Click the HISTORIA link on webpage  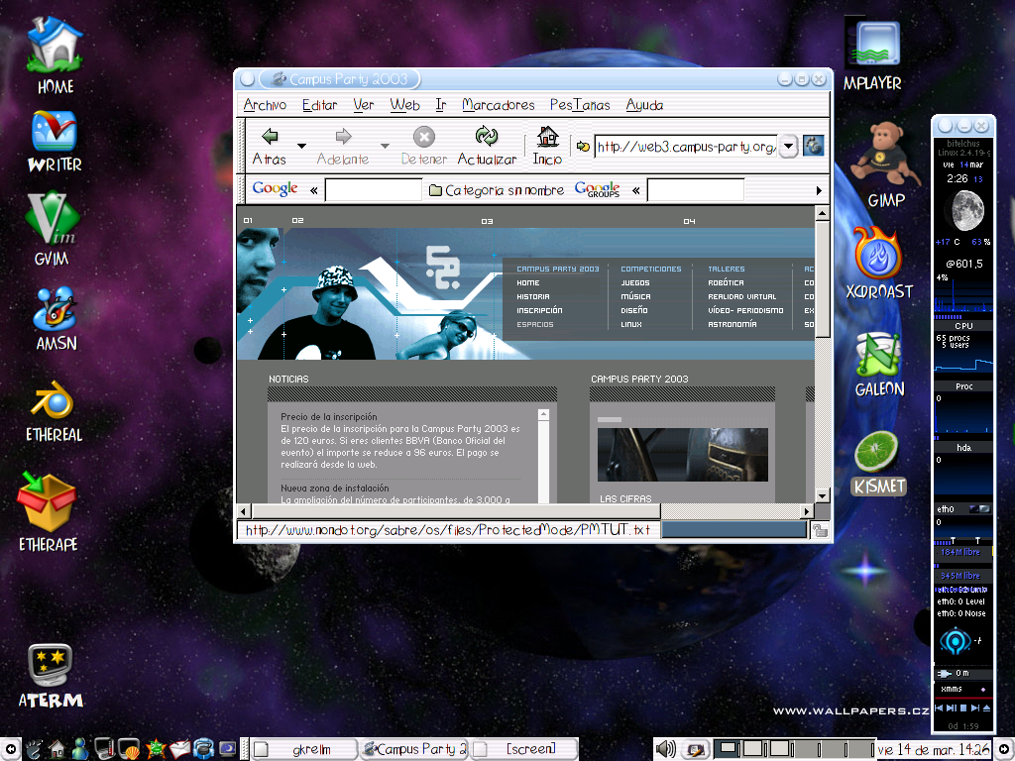533,296
